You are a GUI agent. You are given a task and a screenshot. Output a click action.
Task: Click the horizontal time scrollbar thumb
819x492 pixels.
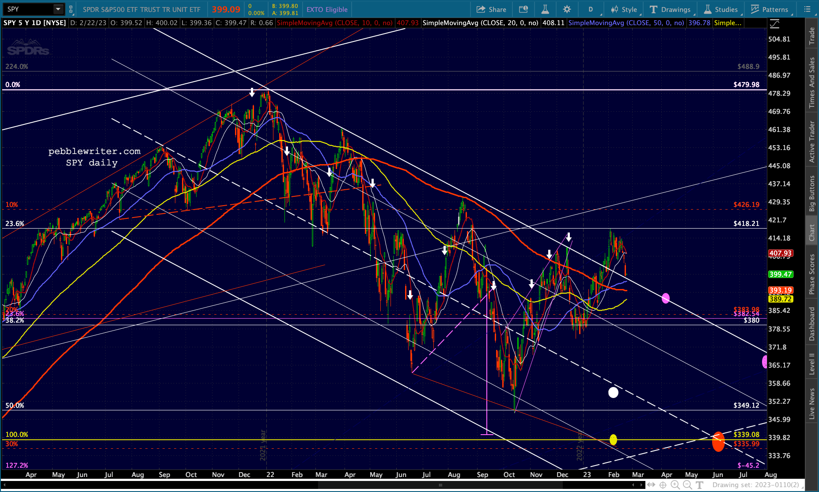pos(440,485)
